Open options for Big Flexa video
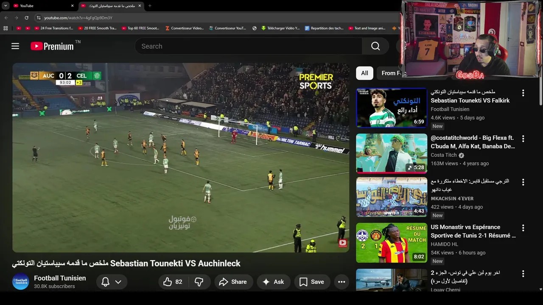This screenshot has width=543, height=305. click(x=523, y=139)
